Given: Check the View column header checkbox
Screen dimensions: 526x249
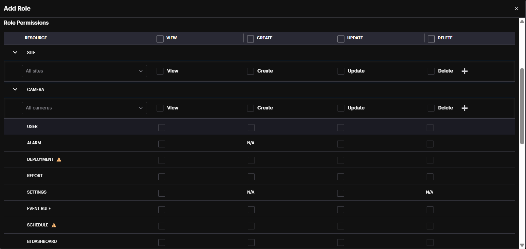Looking at the screenshot, I should [160, 39].
